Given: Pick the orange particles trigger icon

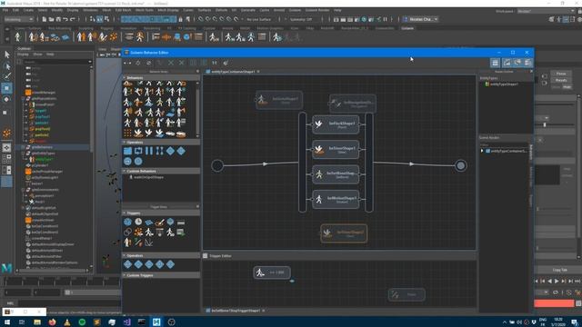Looking at the screenshot, I should pos(138,233).
